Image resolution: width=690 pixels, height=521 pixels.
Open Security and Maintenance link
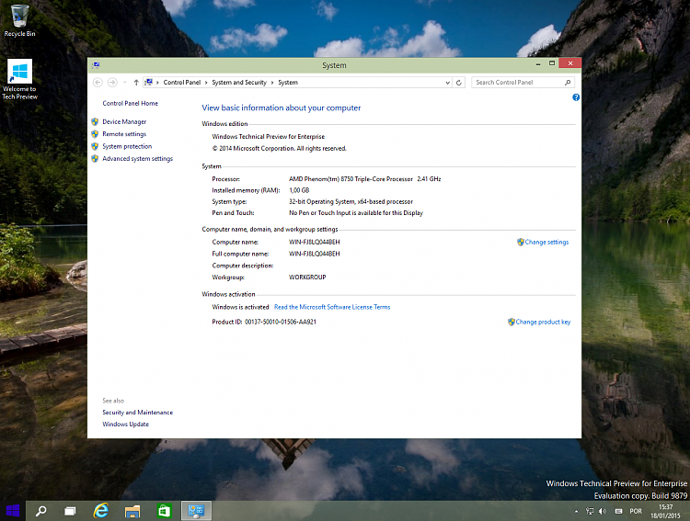137,413
